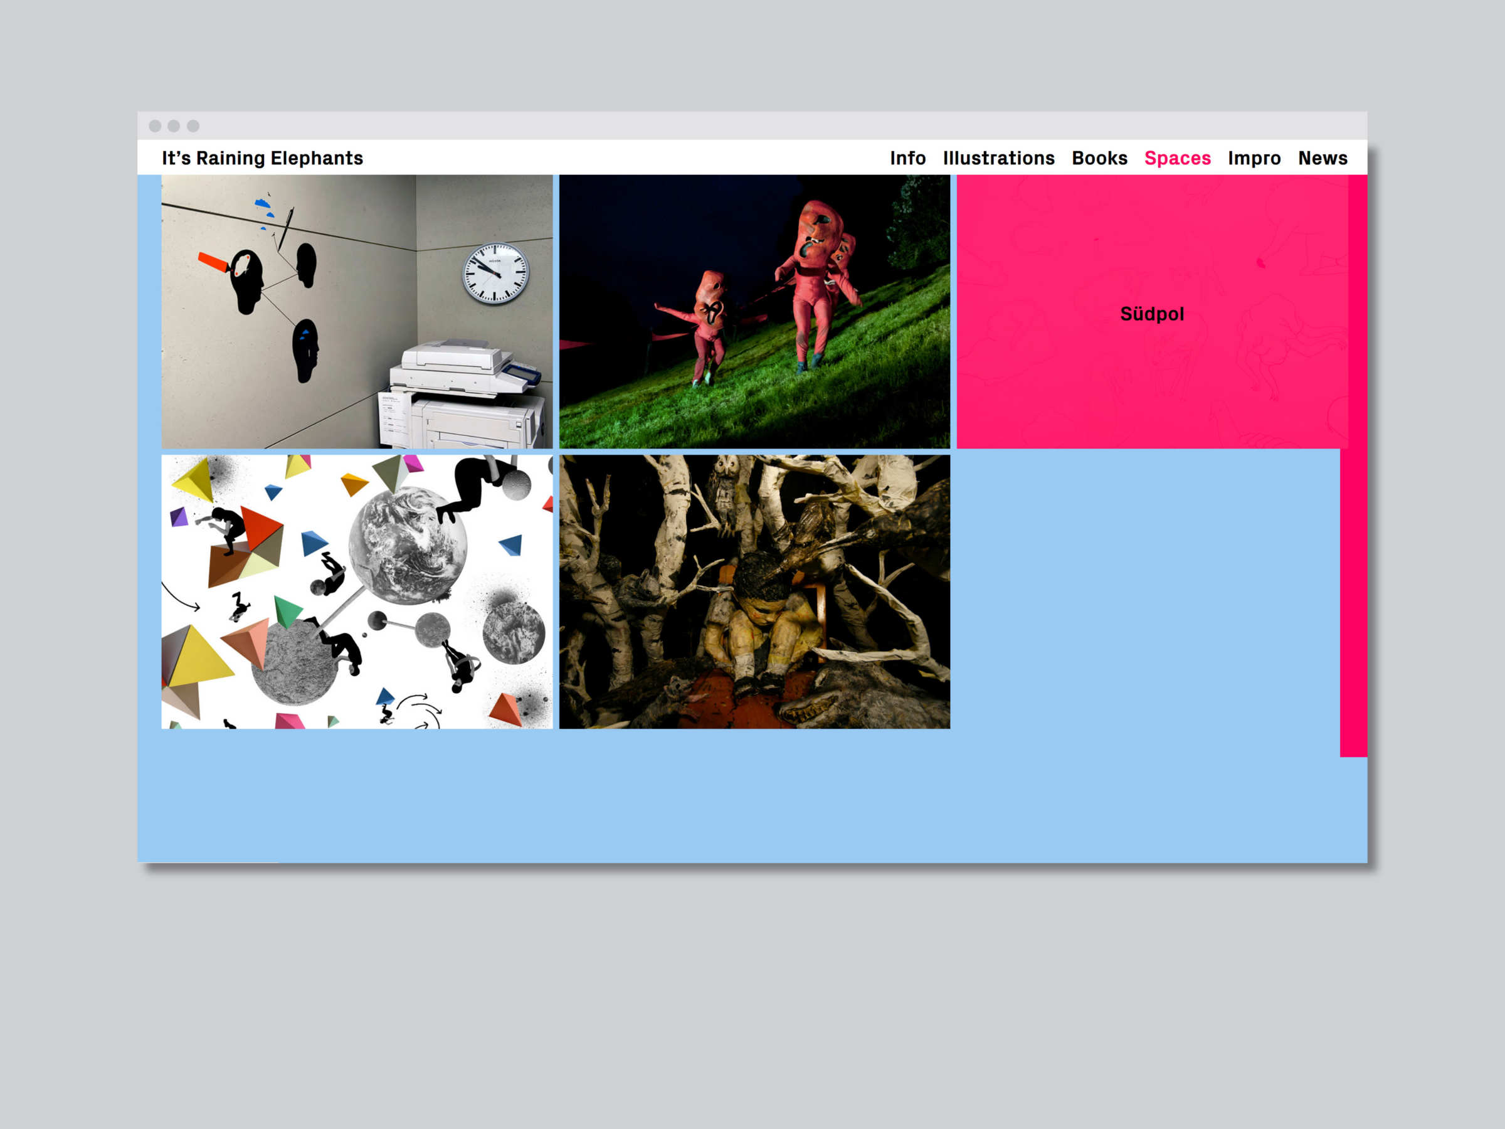Click the third gray window dot

[x=193, y=126]
